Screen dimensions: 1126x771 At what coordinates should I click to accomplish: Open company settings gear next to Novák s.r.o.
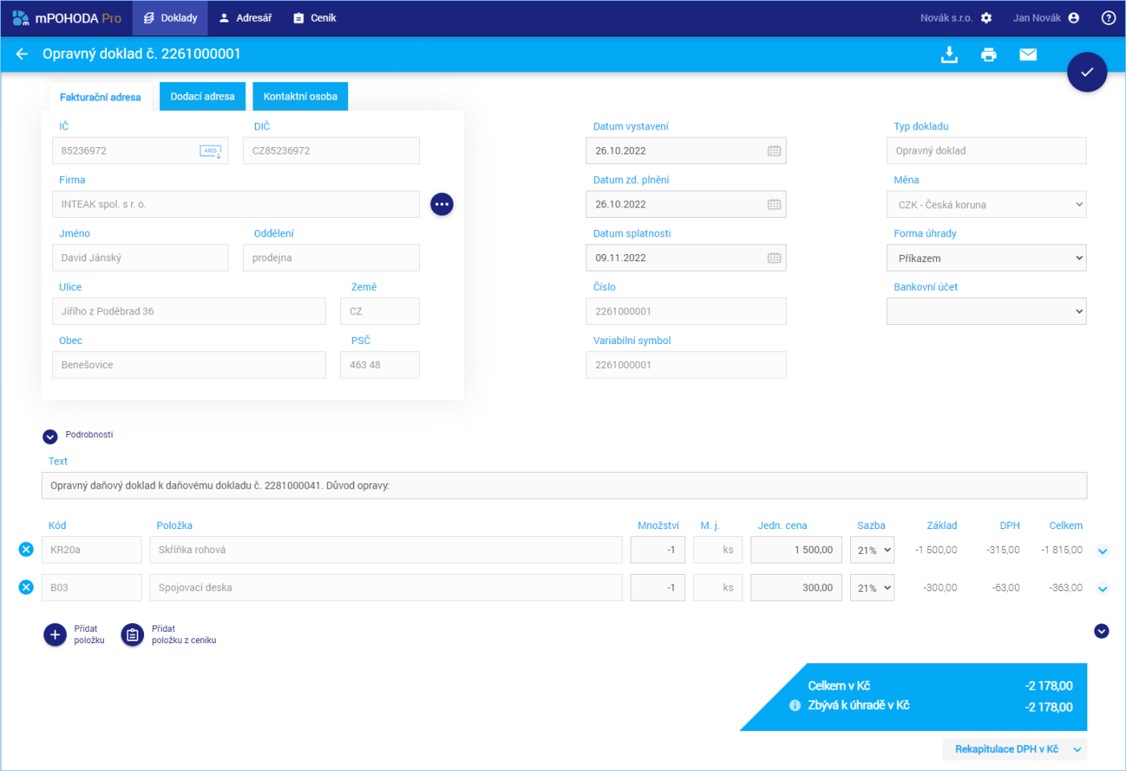[x=986, y=18]
